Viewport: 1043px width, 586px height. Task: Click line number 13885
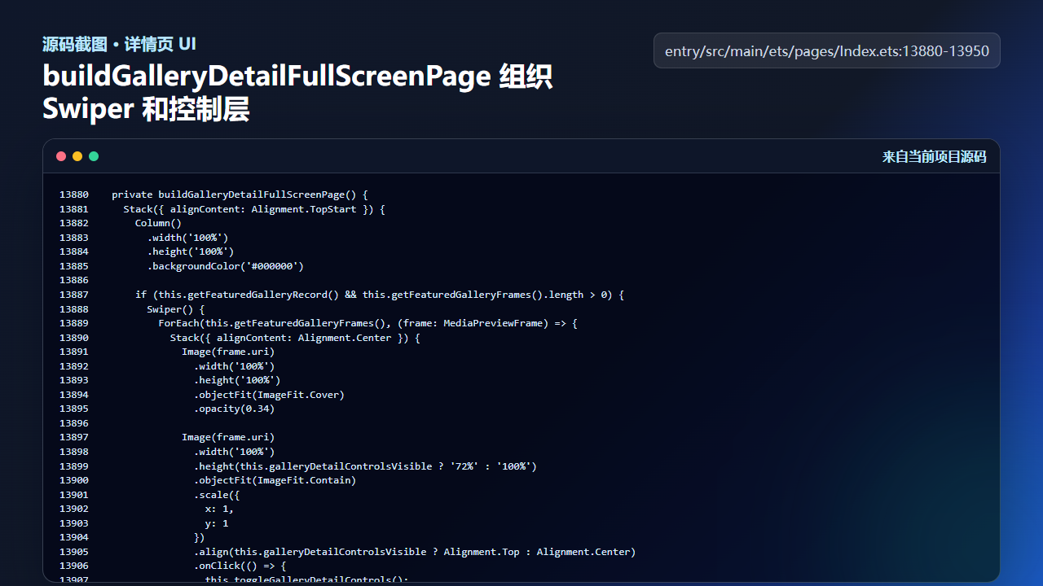coord(74,266)
